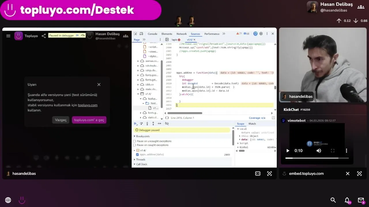Click the blue issues count badge 68
This screenshot has width=369, height=207.
pos(246,34)
